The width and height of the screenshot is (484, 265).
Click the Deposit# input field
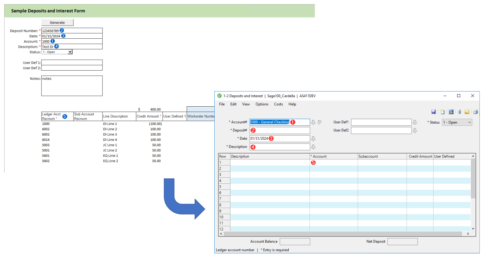point(280,131)
